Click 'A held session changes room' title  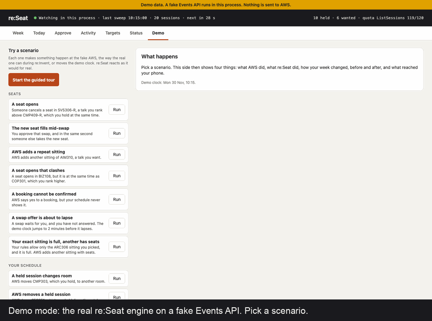coord(42,276)
